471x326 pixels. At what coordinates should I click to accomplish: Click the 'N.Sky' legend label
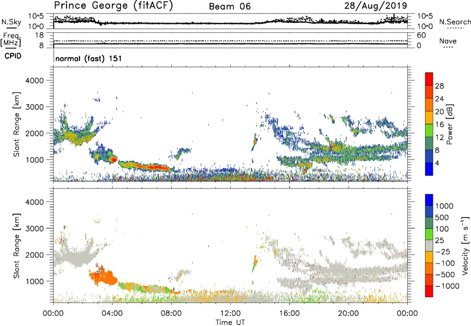tap(11, 22)
